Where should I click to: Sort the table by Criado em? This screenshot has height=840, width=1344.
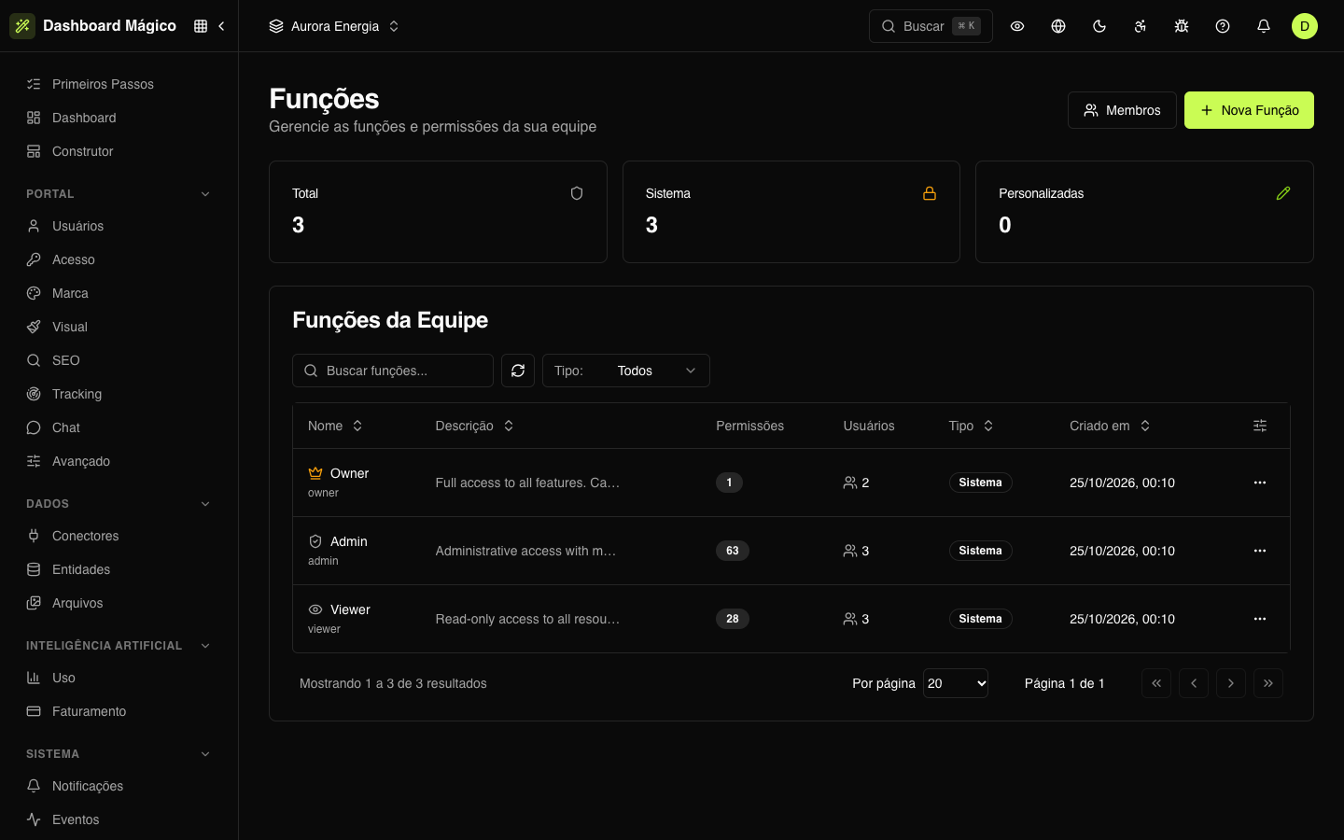[x=1110, y=426]
